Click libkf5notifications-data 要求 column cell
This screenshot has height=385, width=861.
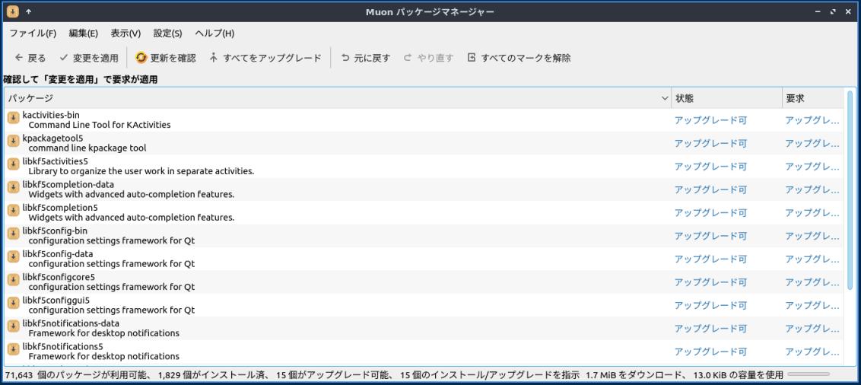click(812, 328)
